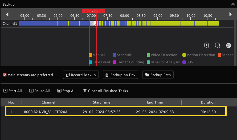
Task: Pause All backup tasks
Action: point(39,91)
